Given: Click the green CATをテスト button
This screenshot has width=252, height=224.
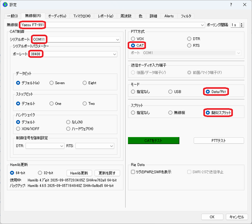Looking at the screenshot, I should coord(154,141).
